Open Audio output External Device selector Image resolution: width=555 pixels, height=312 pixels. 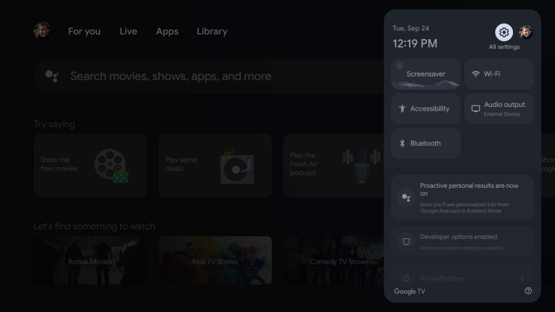(x=499, y=108)
